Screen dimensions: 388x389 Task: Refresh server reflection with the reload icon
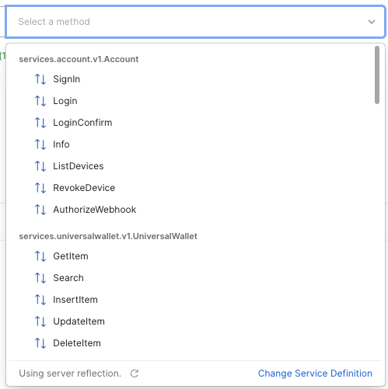point(135,373)
